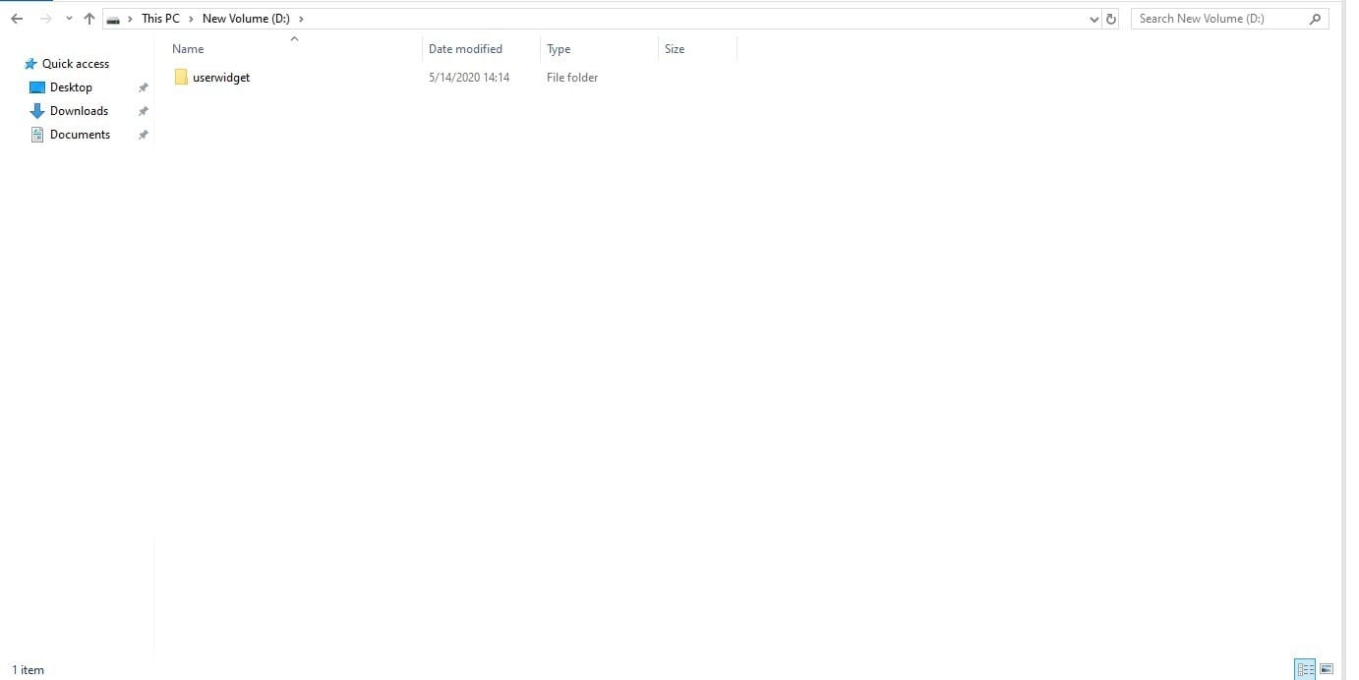Click the drive icon in the address bar

114,19
